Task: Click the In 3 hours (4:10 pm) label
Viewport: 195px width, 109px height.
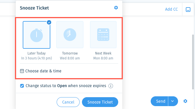Action: (x=37, y=58)
